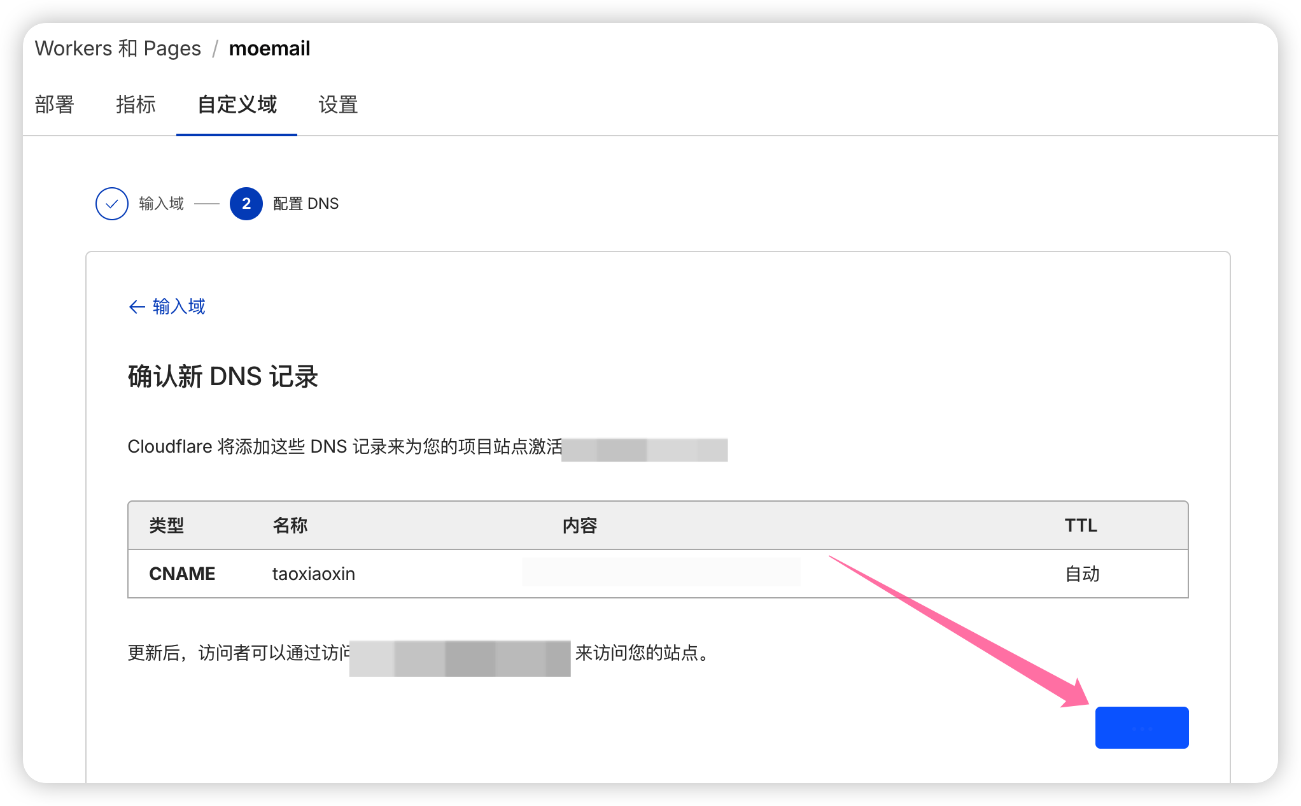Click the step 2 number circle
Screen dimensions: 1301x806
(246, 204)
